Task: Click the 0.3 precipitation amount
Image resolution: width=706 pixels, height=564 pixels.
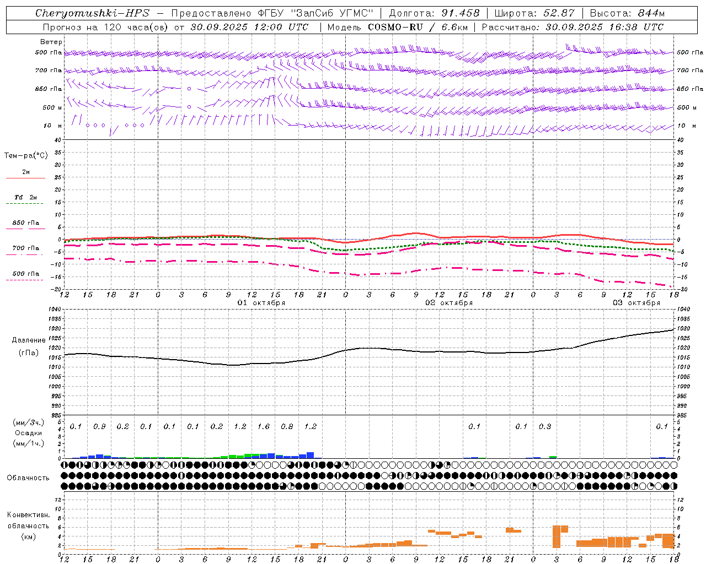Action: coord(545,427)
